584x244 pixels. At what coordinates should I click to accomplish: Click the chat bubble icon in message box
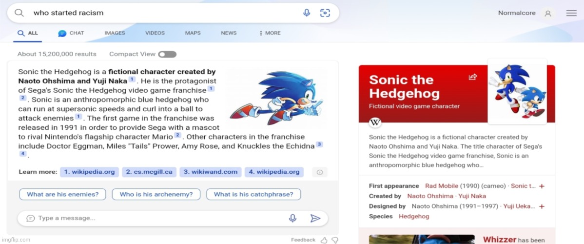[31, 218]
